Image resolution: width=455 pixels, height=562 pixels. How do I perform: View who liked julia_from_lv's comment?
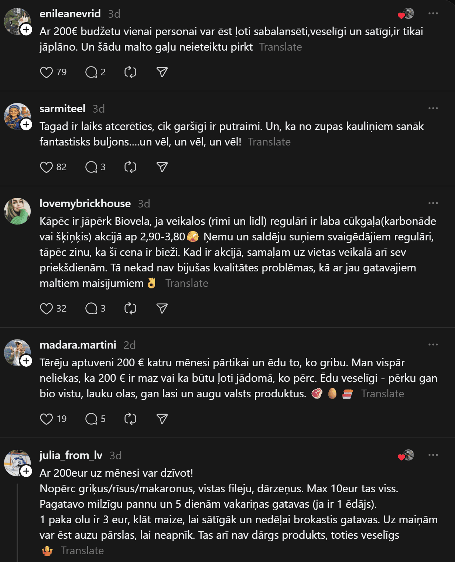coord(406,455)
